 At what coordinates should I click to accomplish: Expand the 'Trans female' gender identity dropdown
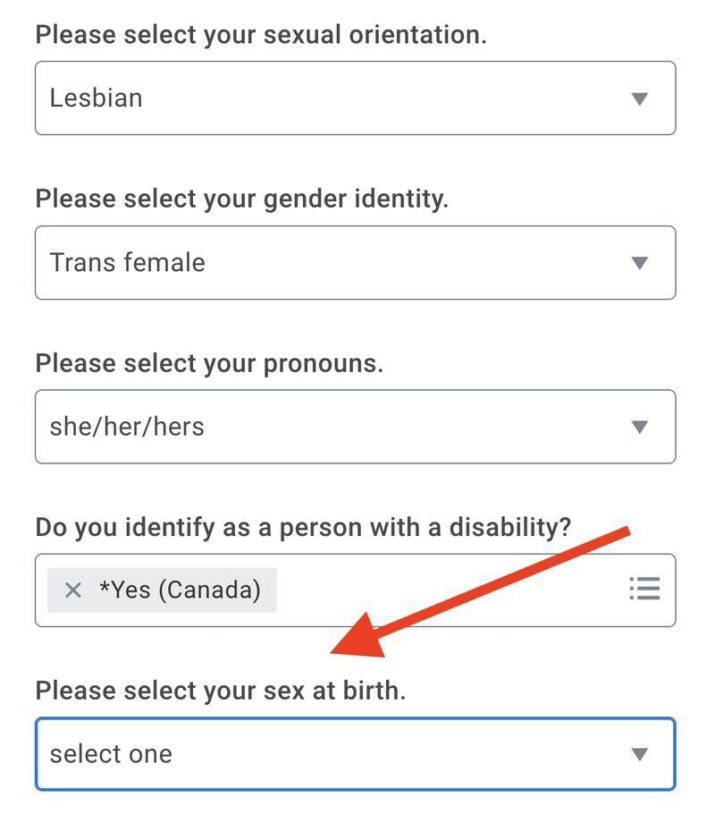(355, 263)
